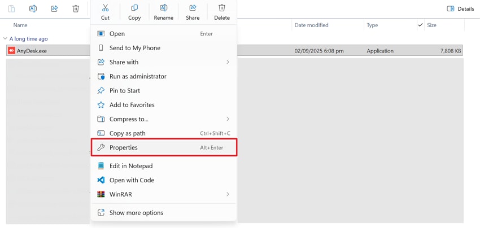
Task: Click the pin icon beside Pin to Start
Action: tap(101, 91)
